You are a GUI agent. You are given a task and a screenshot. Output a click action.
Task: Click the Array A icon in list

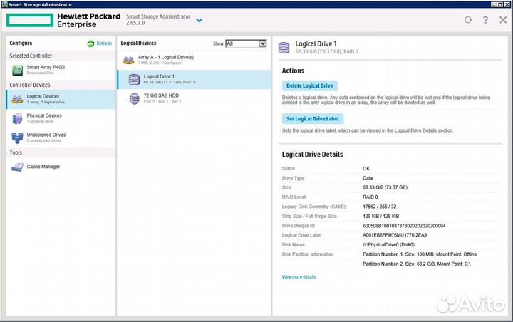(128, 61)
